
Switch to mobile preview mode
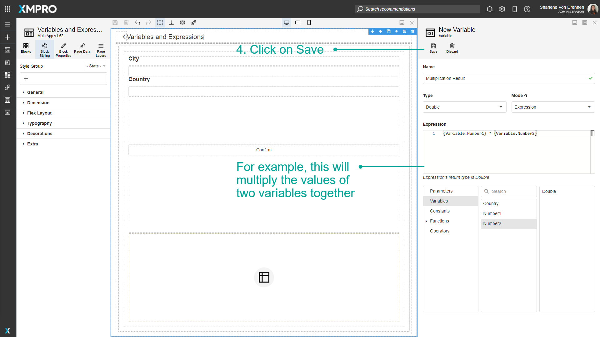309,22
